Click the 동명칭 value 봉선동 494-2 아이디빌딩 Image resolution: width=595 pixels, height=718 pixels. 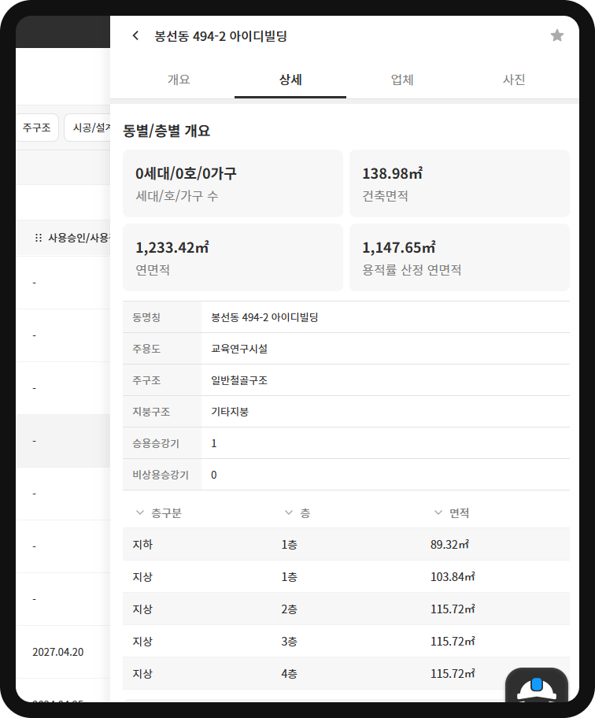264,317
